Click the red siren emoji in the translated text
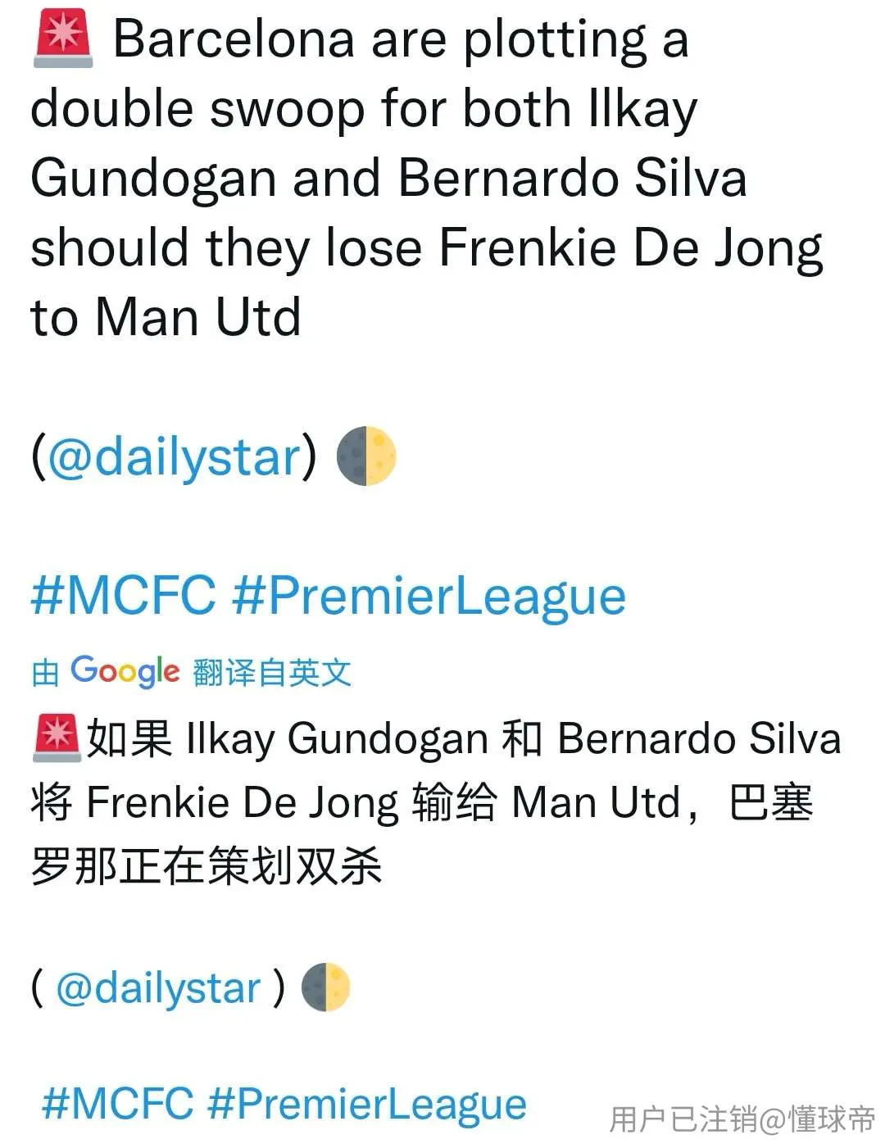This screenshot has width=885, height=1144. pyautogui.click(x=56, y=738)
